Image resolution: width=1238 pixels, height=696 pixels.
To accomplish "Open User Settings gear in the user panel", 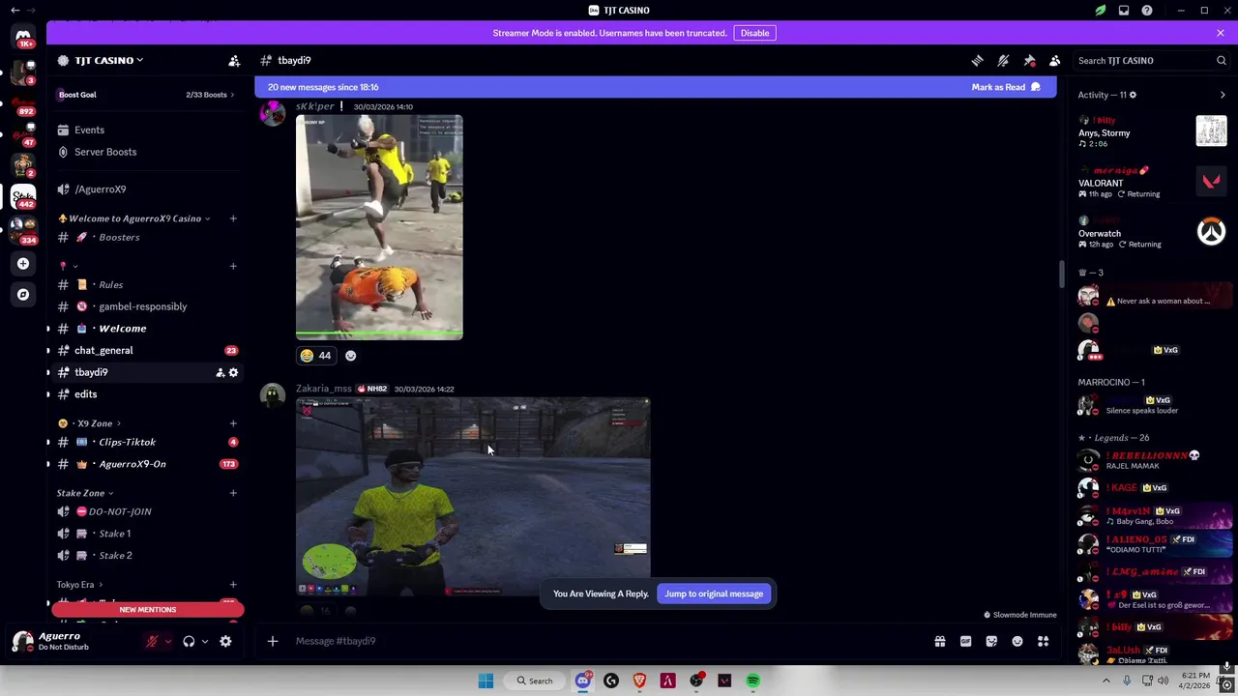I will pos(225,641).
